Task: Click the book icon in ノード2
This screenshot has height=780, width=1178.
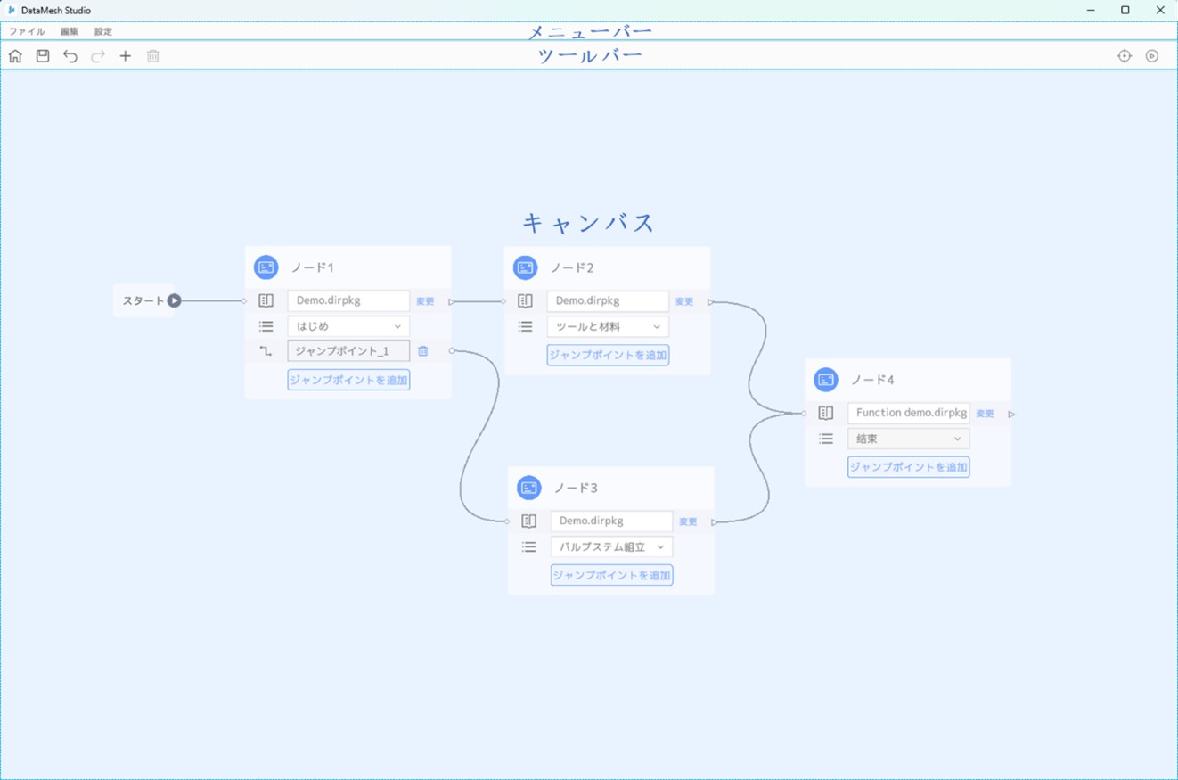Action: click(525, 301)
